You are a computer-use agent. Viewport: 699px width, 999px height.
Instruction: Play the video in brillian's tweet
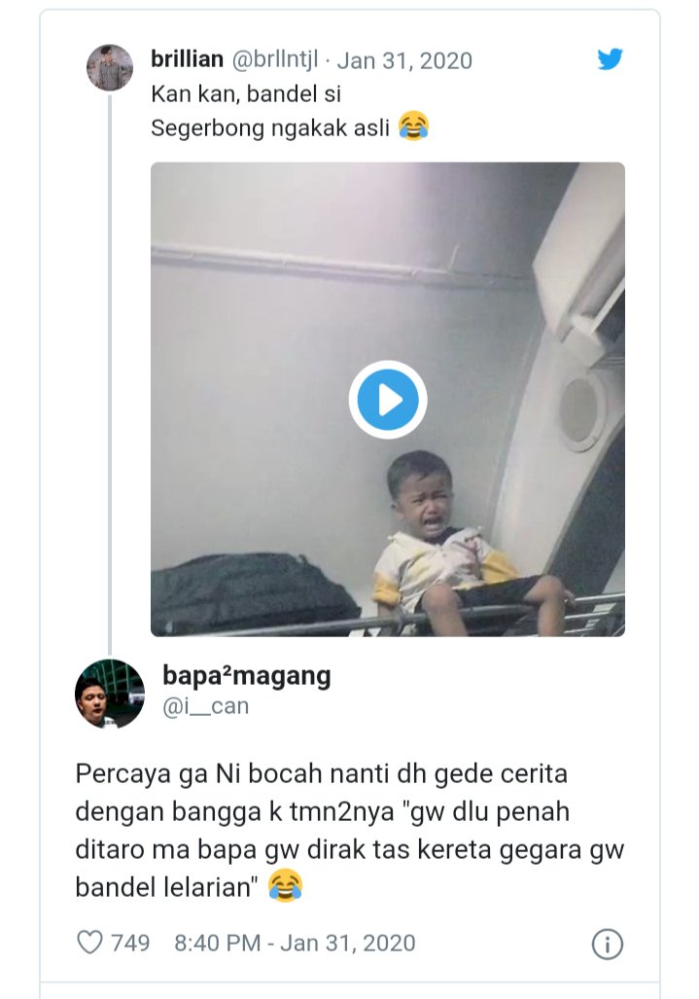[387, 399]
